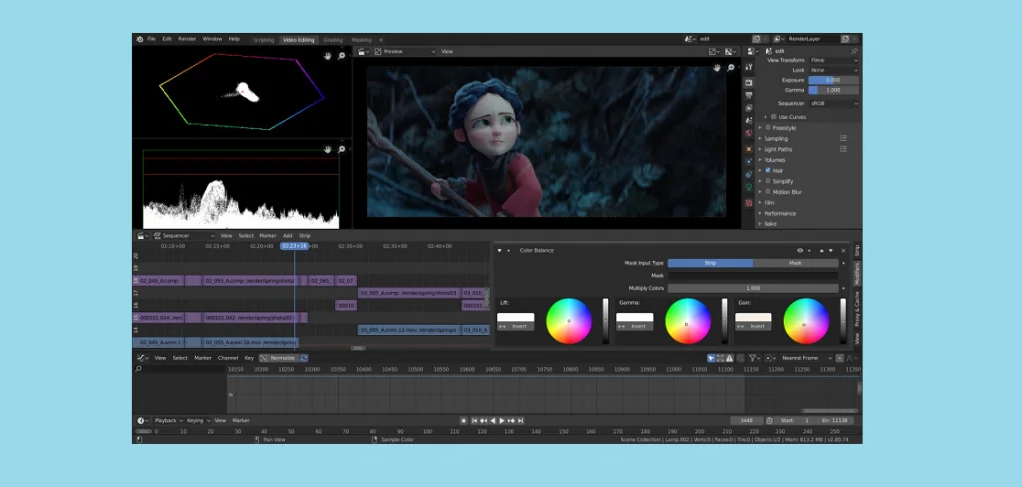Remove the Color Balance modifier X button
Image resolution: width=1022 pixels, height=487 pixels.
(844, 251)
